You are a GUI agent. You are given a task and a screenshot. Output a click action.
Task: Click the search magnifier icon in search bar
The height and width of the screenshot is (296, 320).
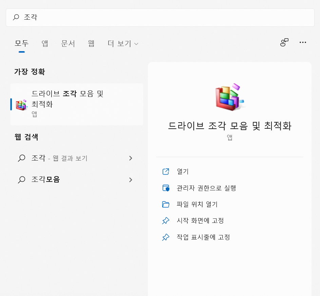click(x=16, y=17)
